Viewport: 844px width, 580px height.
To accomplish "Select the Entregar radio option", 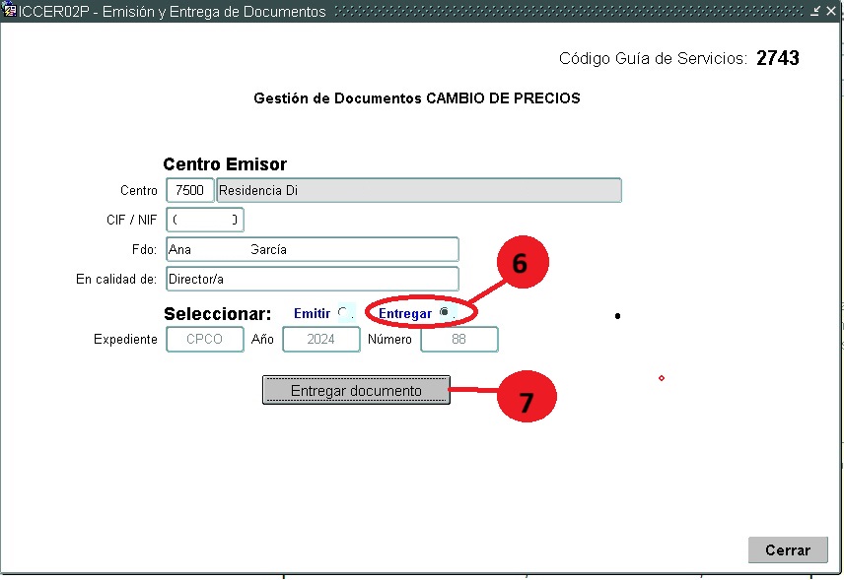I will tap(445, 312).
